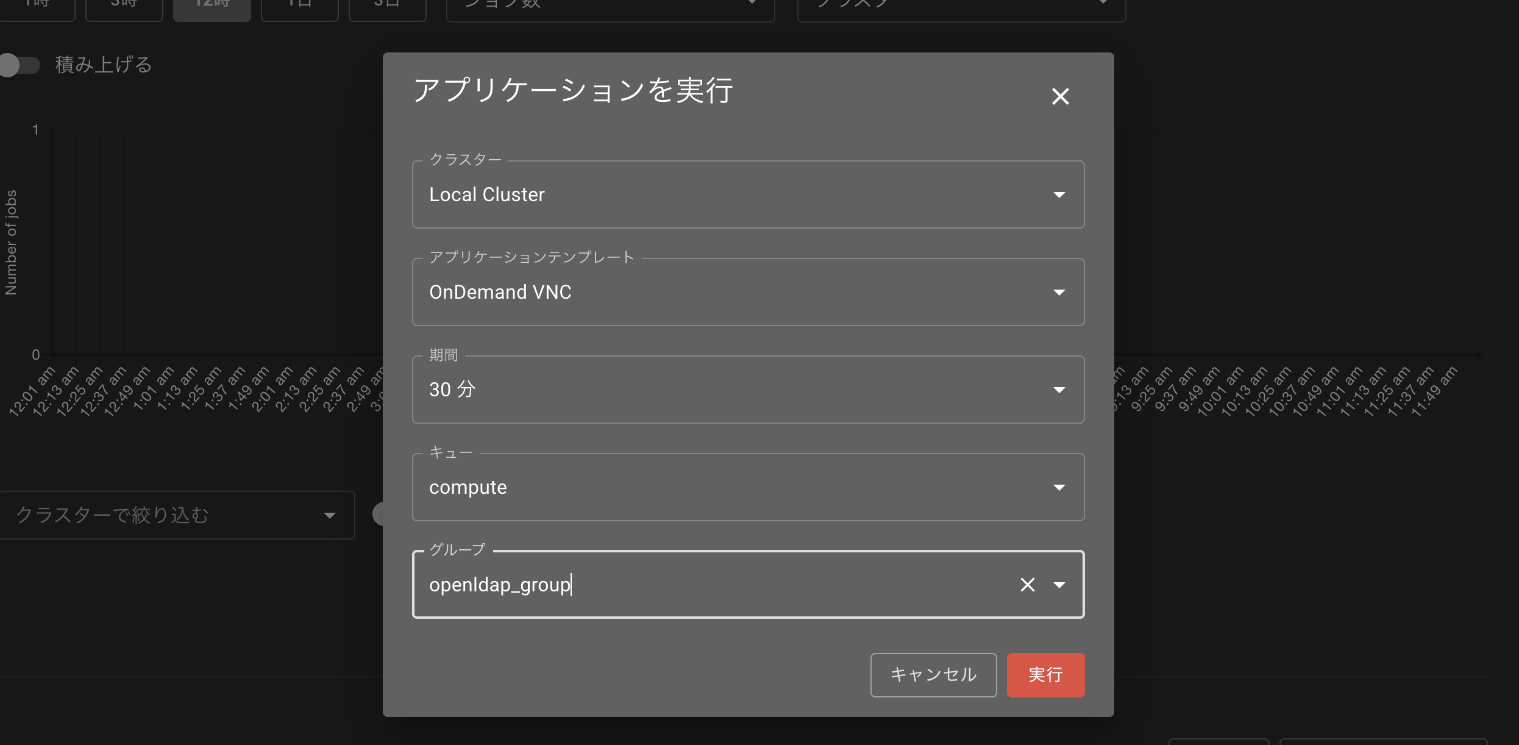Open the Local Cluster selection box
The height and width of the screenshot is (745, 1519).
[x=731, y=194]
